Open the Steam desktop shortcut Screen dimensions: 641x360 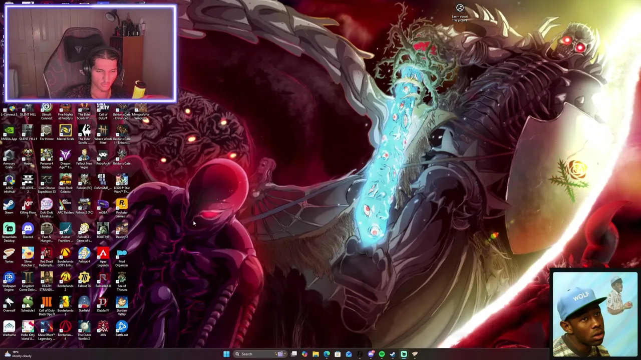click(x=9, y=207)
